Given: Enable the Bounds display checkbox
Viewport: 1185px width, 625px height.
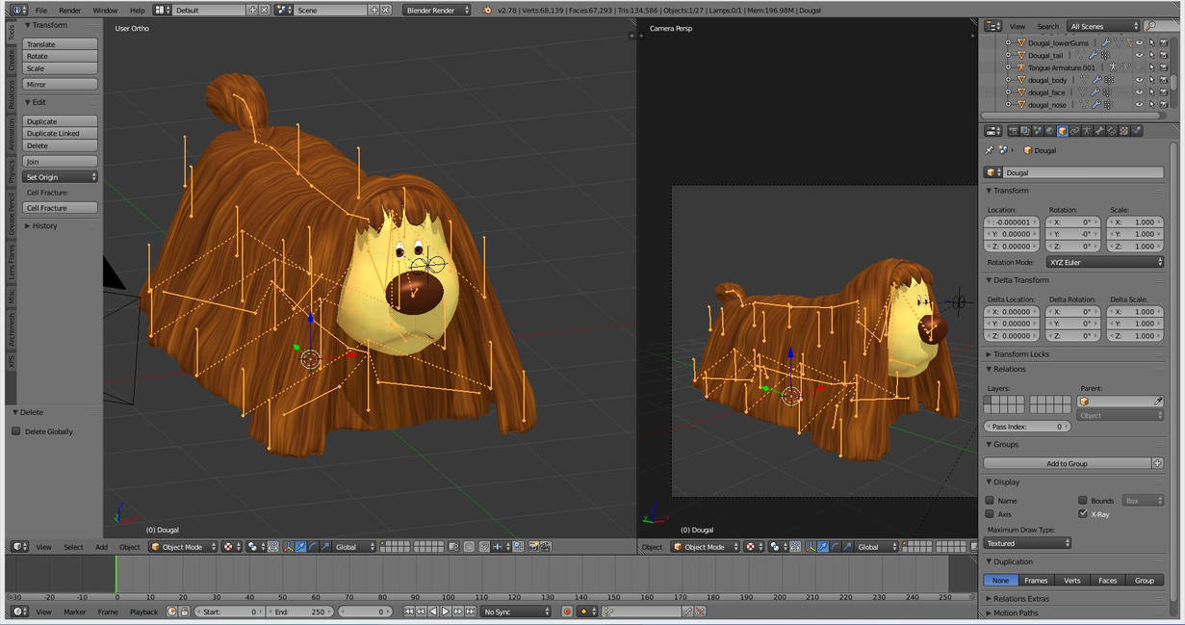Looking at the screenshot, I should 1083,501.
